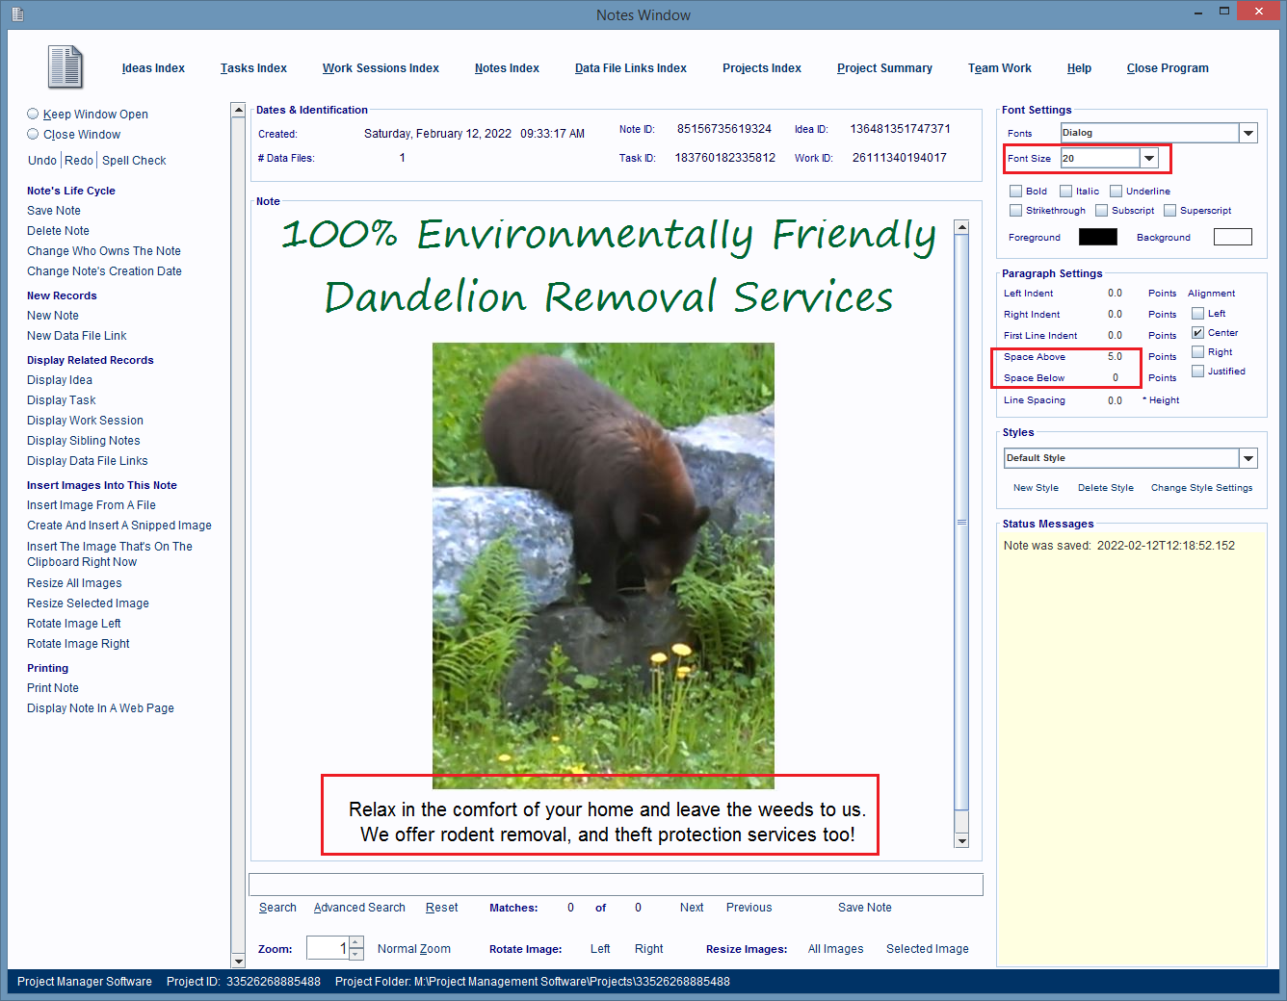The width and height of the screenshot is (1287, 1001).
Task: Enable the Underline checkbox
Action: [x=1116, y=191]
